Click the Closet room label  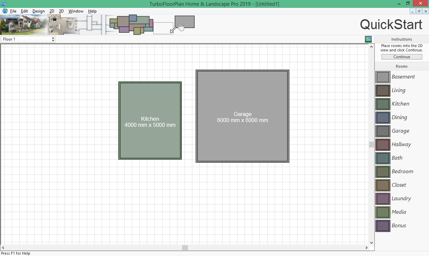point(399,185)
